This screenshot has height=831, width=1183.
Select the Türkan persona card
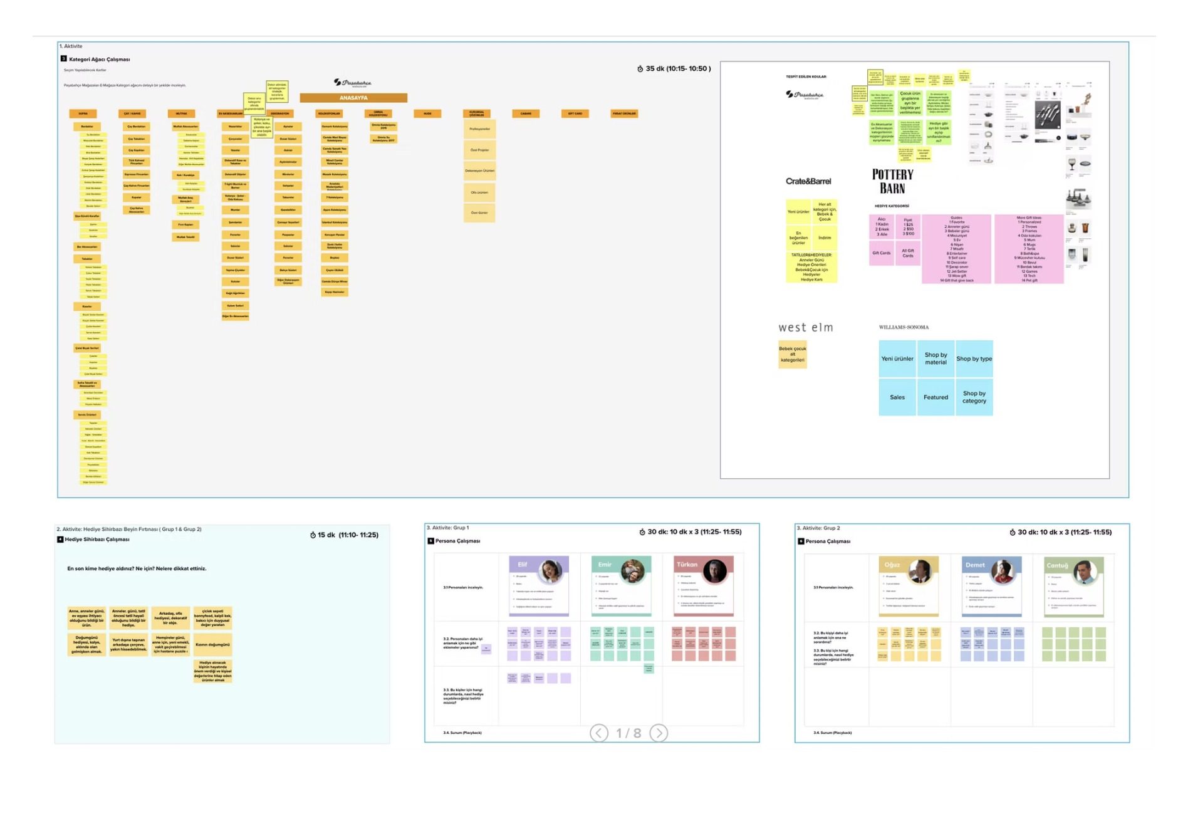pyautogui.click(x=704, y=585)
